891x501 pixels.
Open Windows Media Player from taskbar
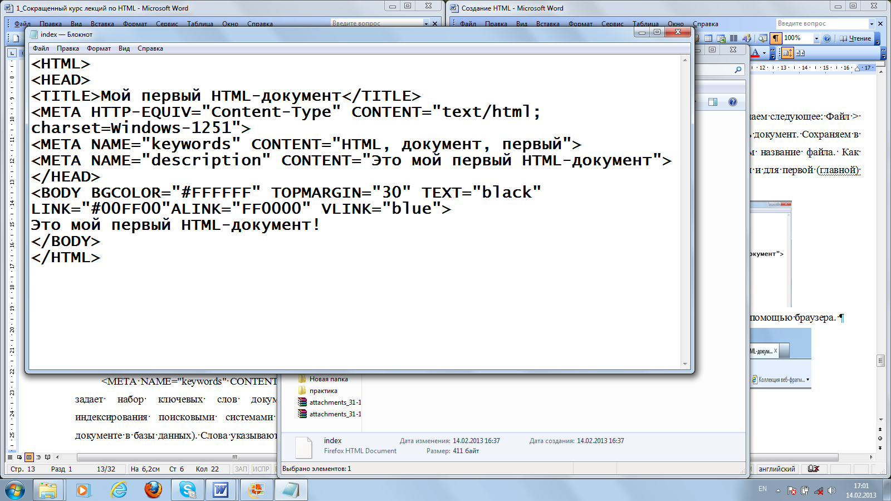pos(83,490)
